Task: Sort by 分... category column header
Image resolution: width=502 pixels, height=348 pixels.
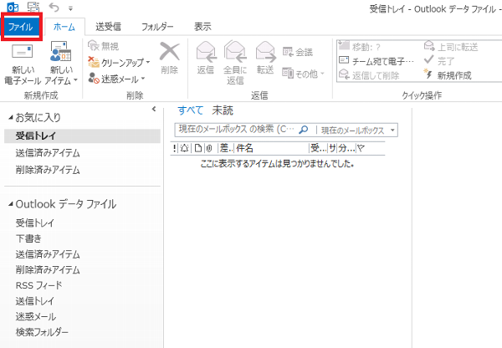Action: point(346,148)
